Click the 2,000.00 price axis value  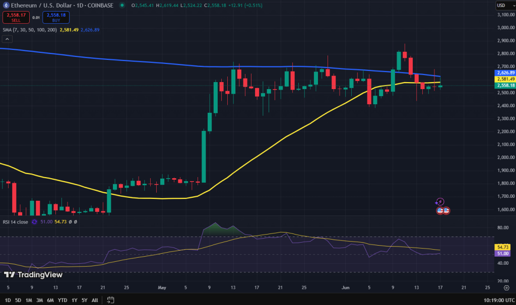506,158
